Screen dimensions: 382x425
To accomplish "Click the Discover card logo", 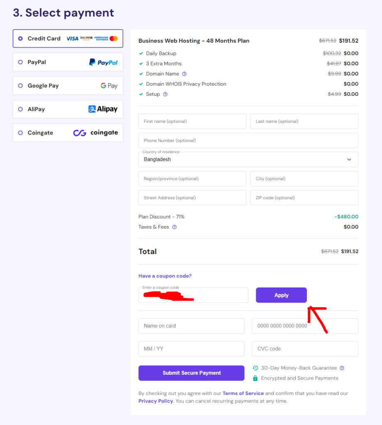I will (x=86, y=38).
